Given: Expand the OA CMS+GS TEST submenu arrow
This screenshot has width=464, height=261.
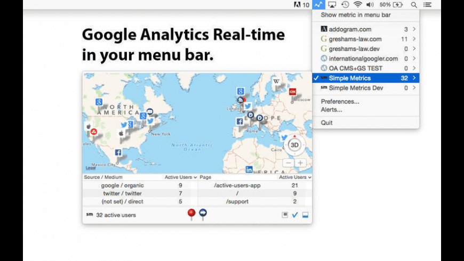Looking at the screenshot, I should pos(414,68).
